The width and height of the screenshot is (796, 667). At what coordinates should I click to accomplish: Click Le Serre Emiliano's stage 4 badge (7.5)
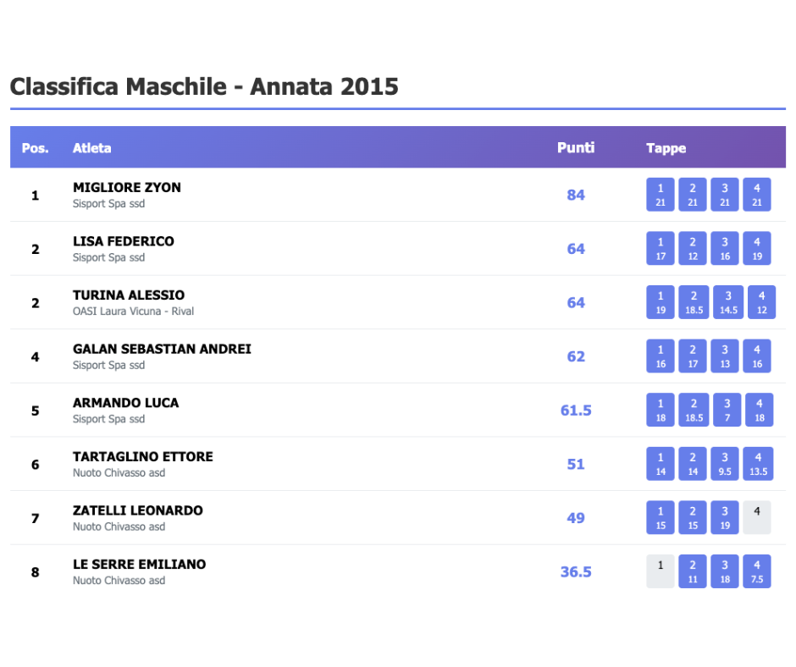(x=757, y=571)
